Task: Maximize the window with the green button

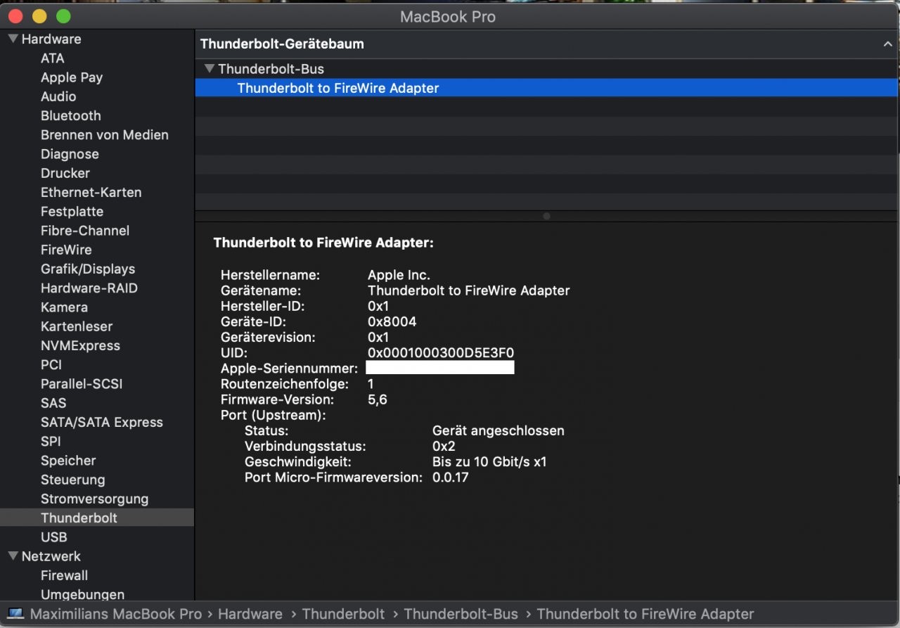Action: (x=63, y=15)
